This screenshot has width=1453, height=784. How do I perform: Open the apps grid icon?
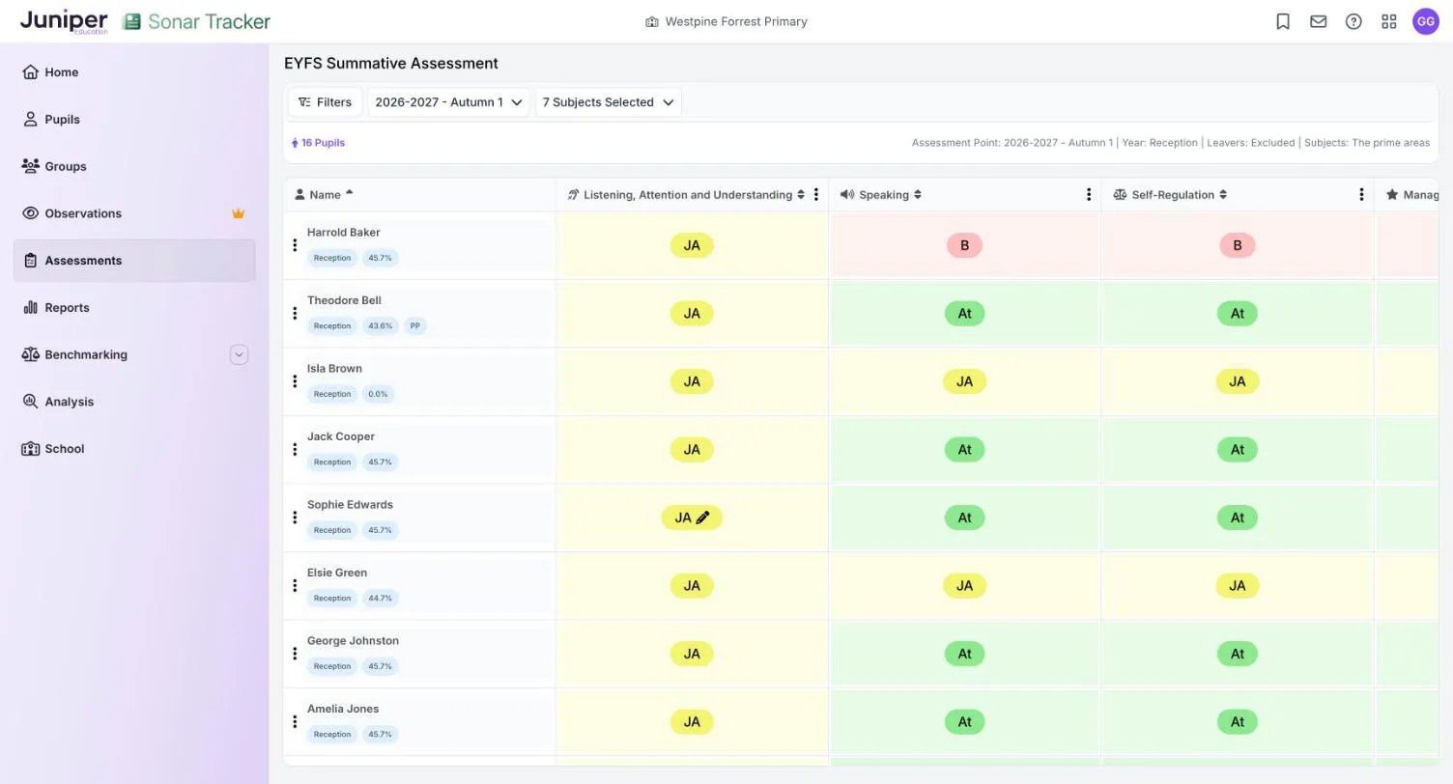point(1389,21)
